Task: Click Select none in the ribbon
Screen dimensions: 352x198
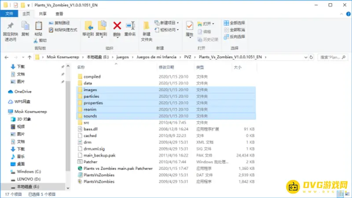Action: [234, 30]
